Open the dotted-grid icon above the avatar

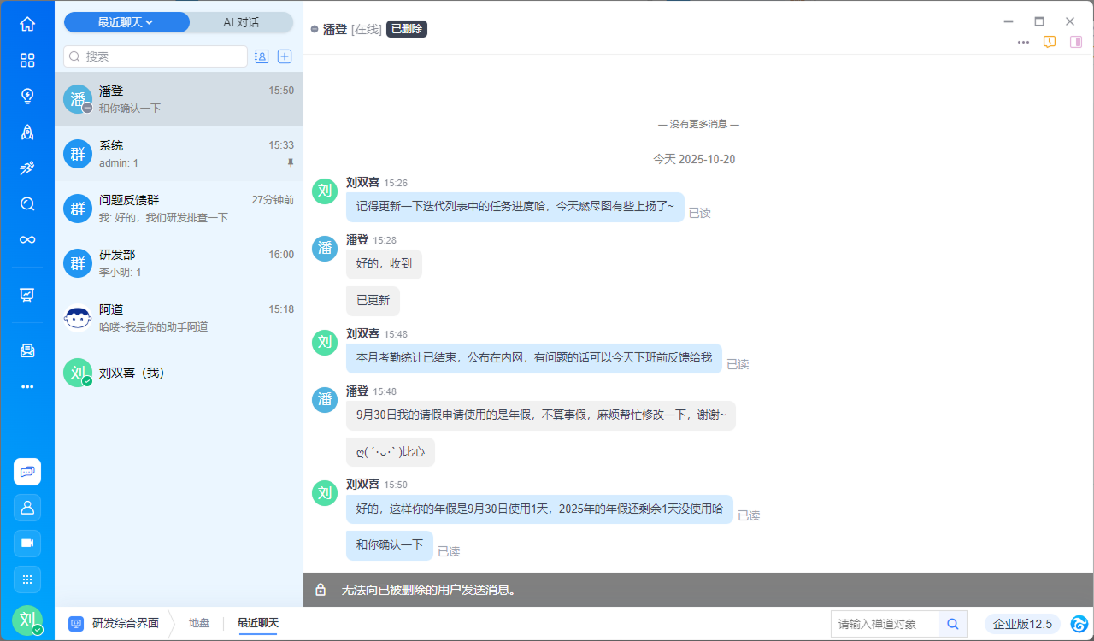click(x=27, y=579)
